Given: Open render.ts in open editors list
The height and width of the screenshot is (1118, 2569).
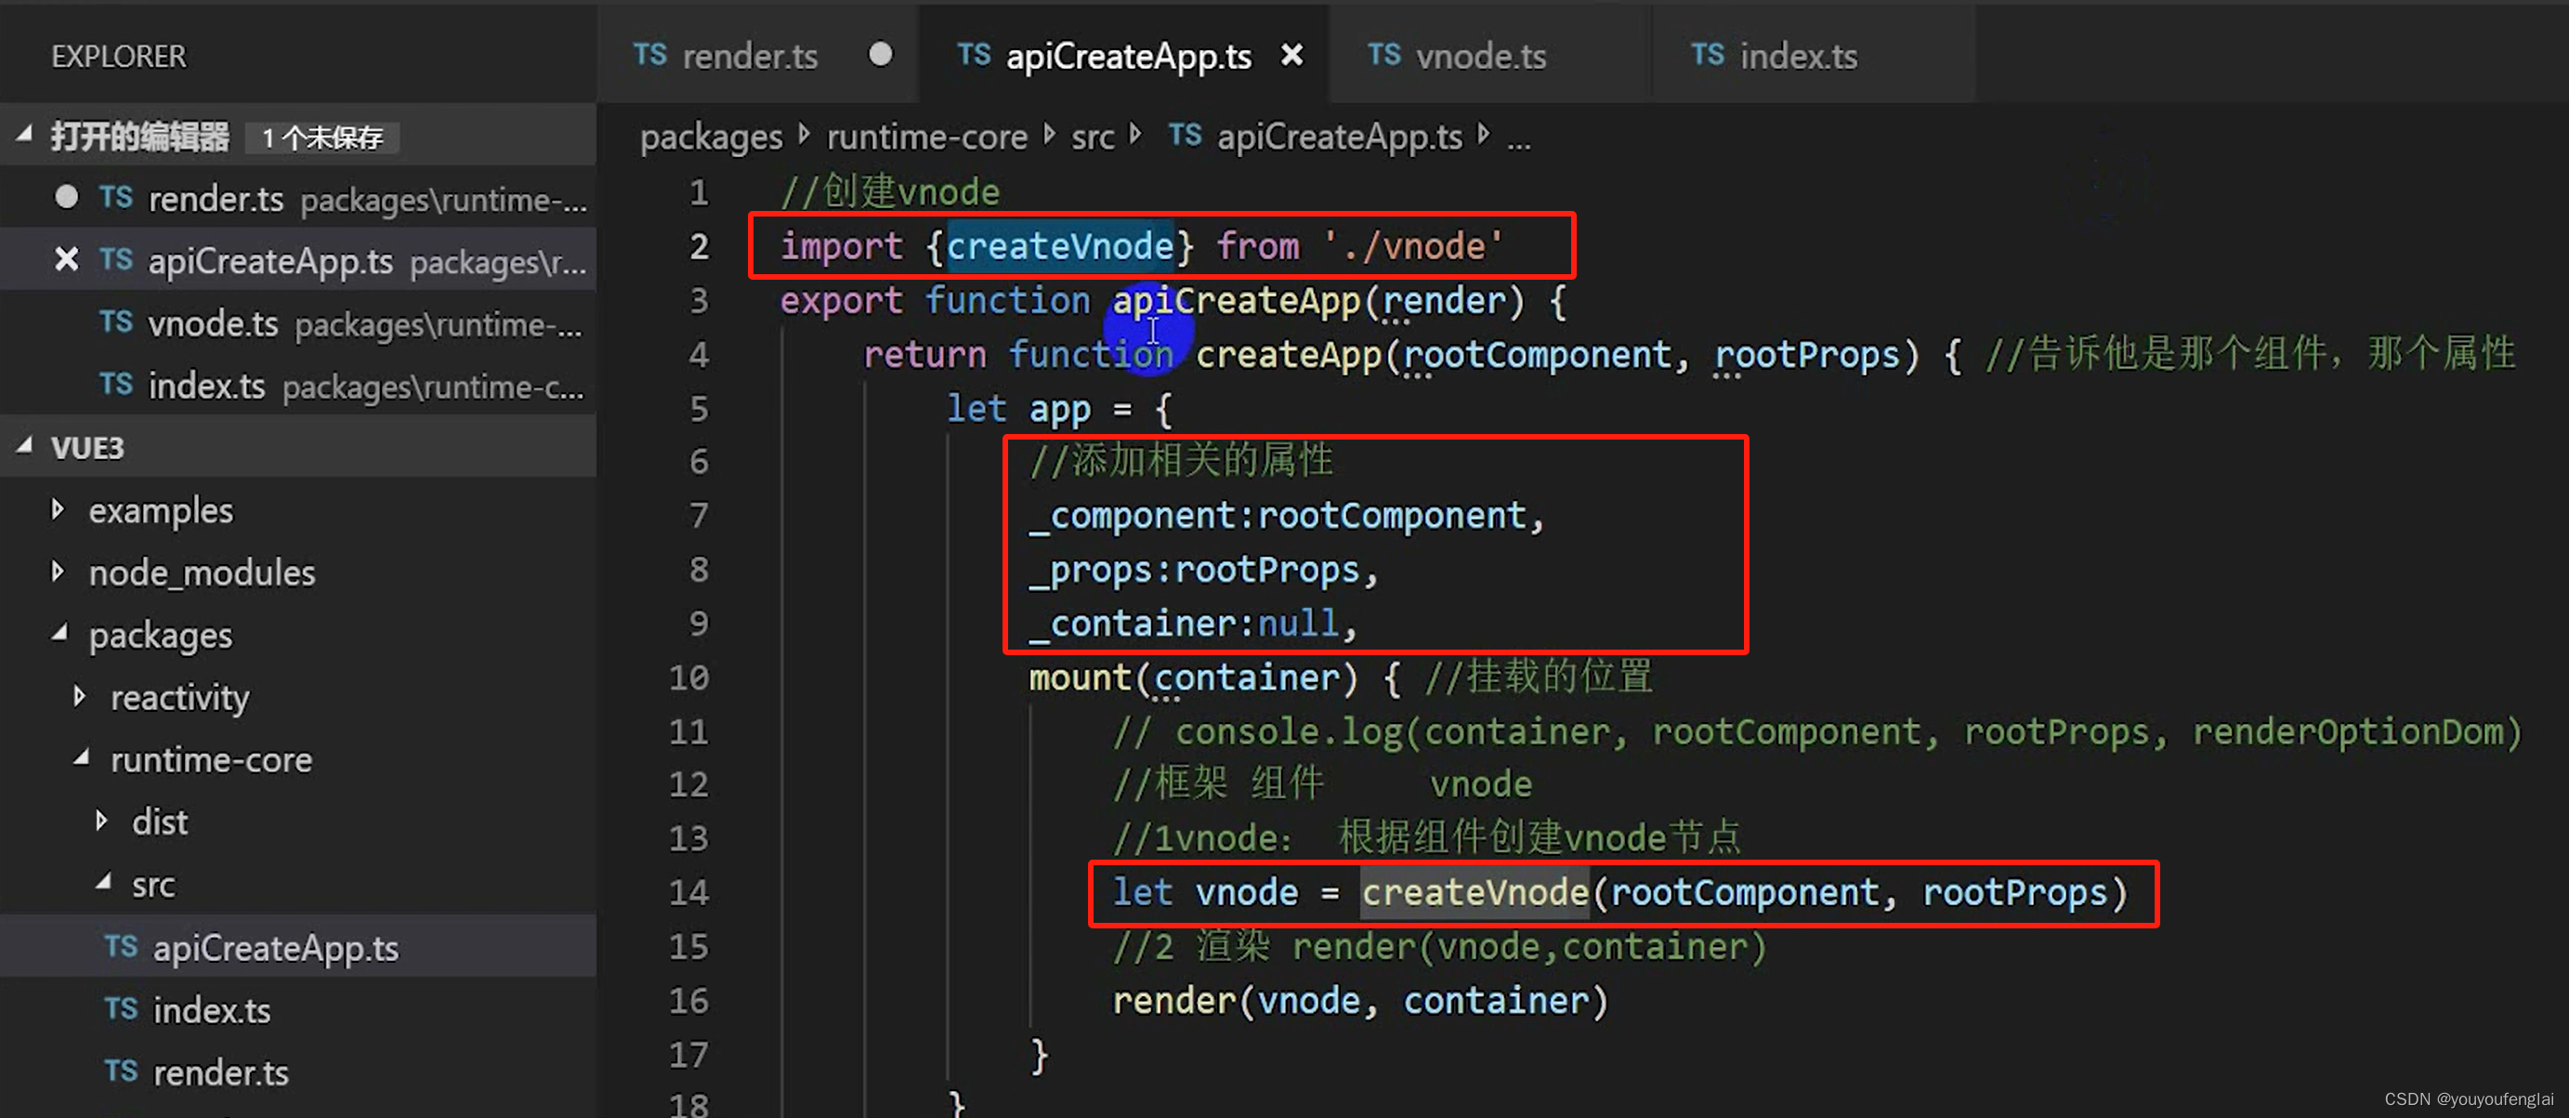Looking at the screenshot, I should pyautogui.click(x=298, y=197).
